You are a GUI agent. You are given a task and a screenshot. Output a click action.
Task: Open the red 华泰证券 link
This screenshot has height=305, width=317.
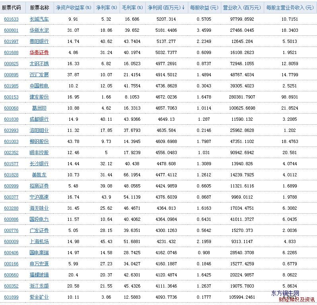[39, 52]
